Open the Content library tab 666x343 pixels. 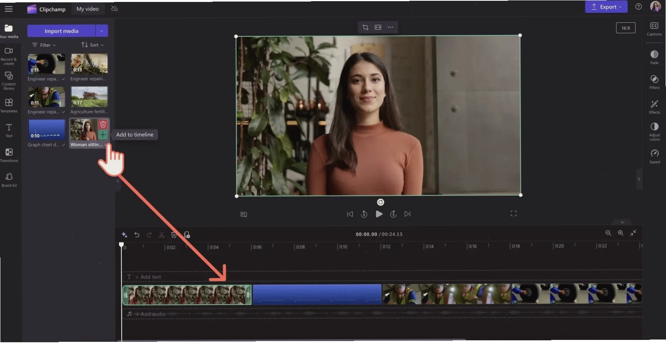click(x=9, y=81)
